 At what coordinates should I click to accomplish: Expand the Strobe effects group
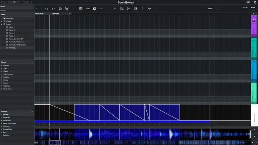tap(2, 80)
